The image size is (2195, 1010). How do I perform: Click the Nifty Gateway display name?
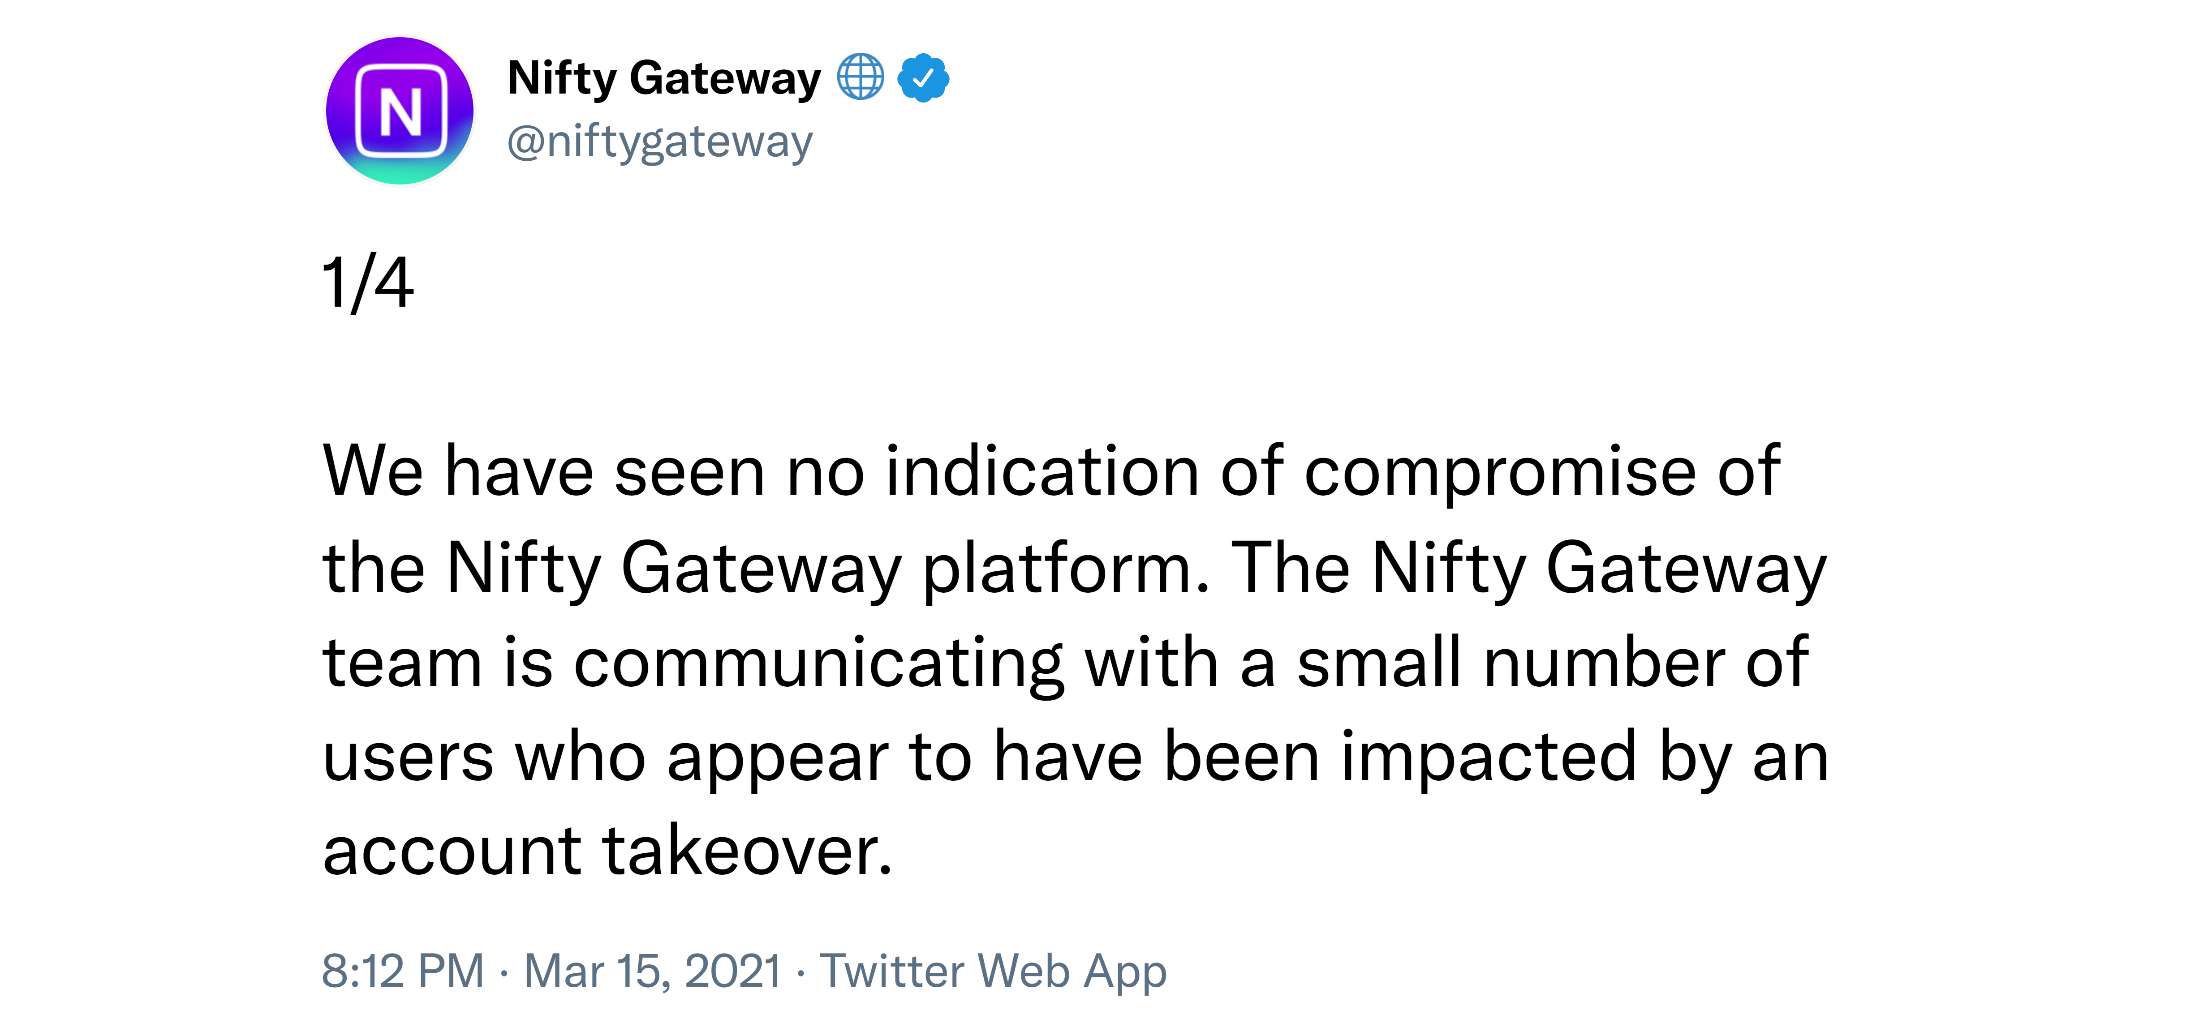(664, 78)
